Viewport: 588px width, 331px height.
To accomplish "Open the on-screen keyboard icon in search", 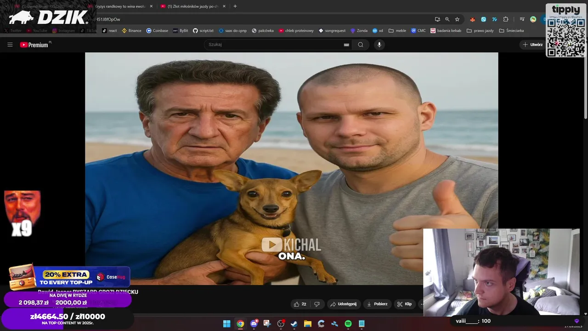I will pyautogui.click(x=346, y=45).
